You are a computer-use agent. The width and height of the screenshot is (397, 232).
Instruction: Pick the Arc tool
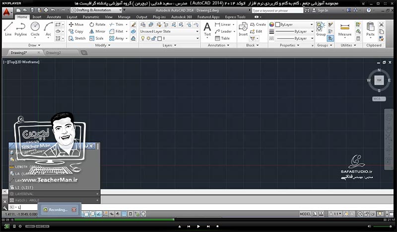(48, 29)
